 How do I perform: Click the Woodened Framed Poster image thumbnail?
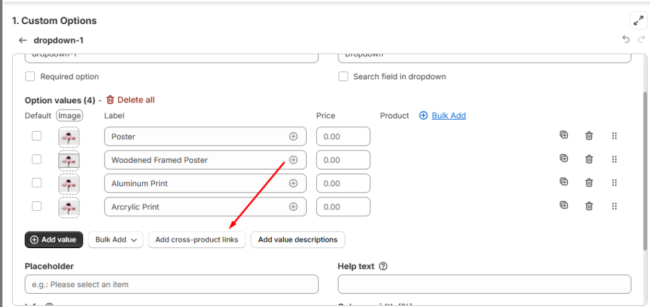[x=69, y=160]
